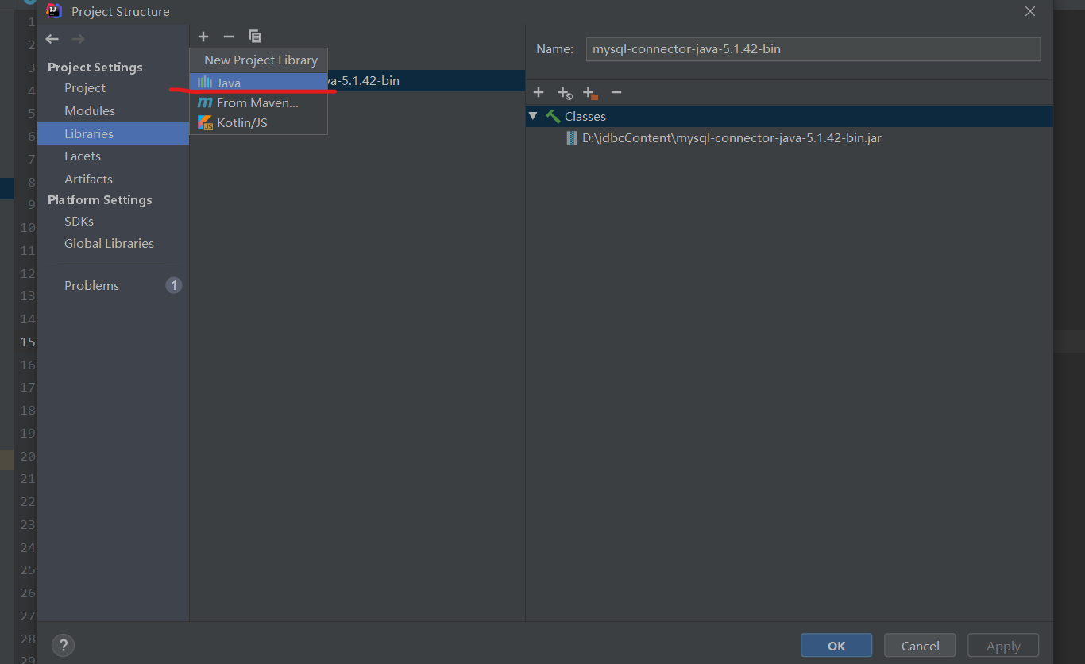Open Modules settings section
The image size is (1085, 664).
[x=90, y=111]
